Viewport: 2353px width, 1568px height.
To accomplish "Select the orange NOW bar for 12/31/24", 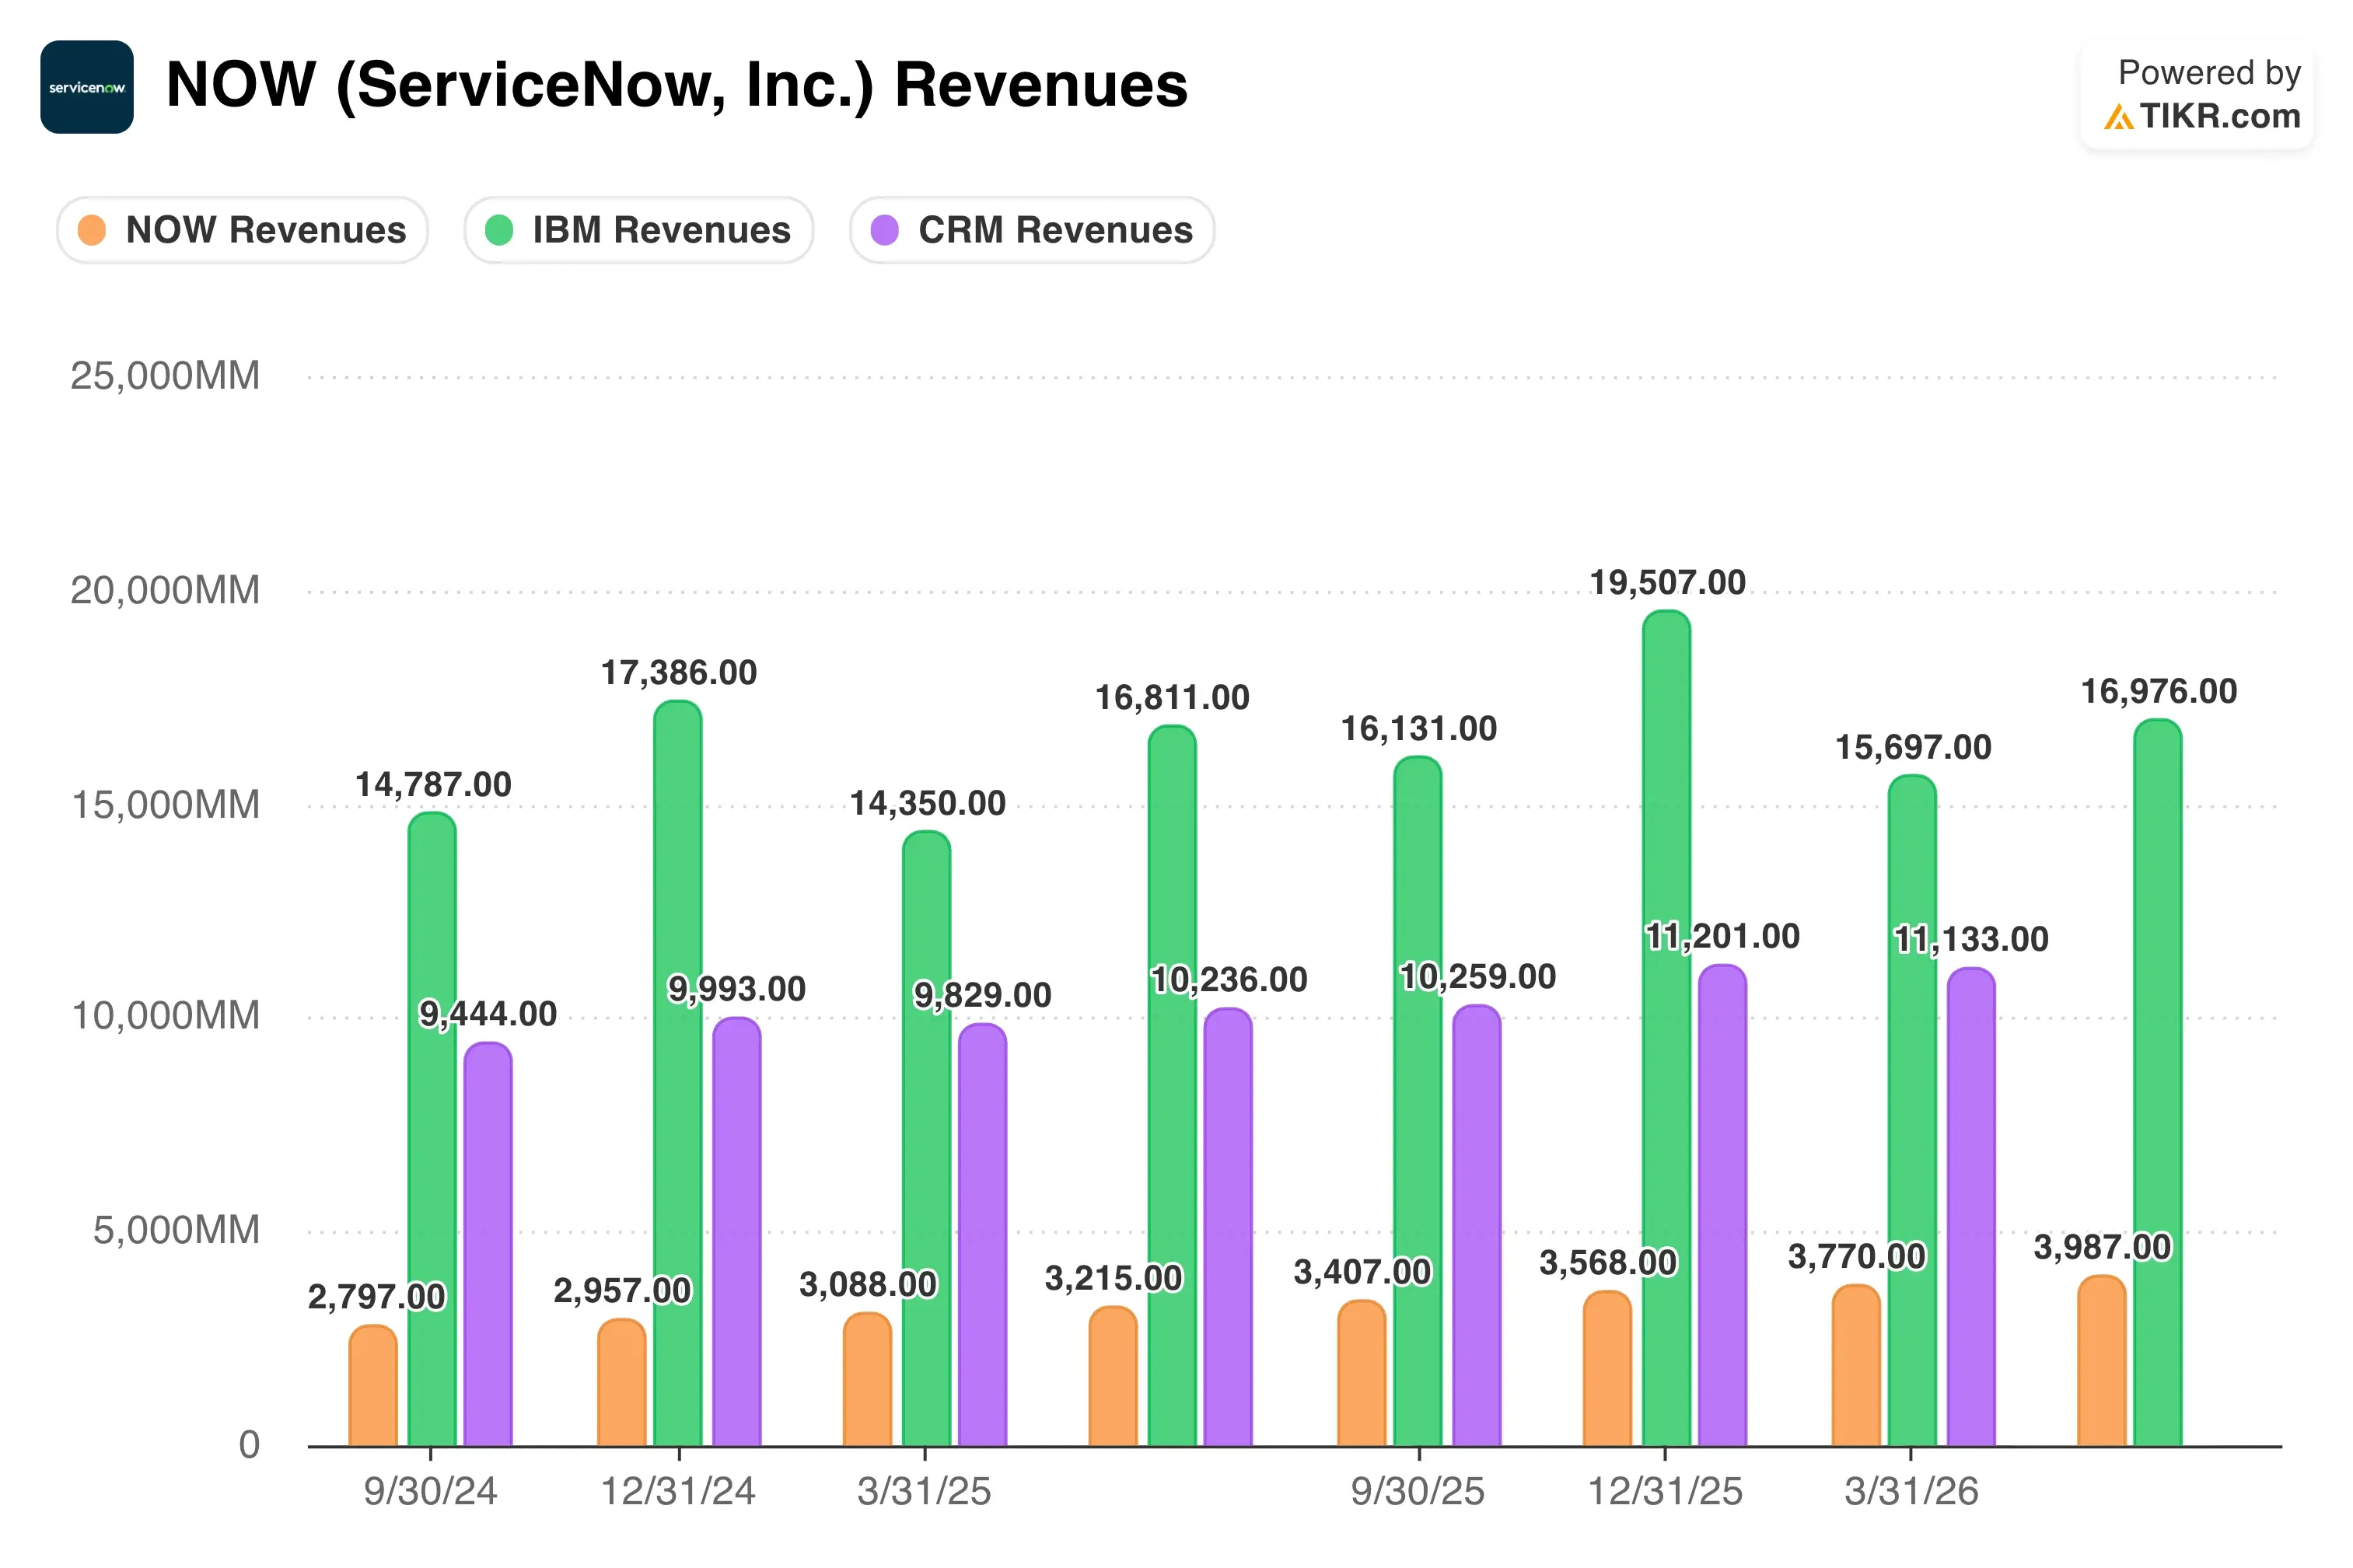I will point(622,1383).
